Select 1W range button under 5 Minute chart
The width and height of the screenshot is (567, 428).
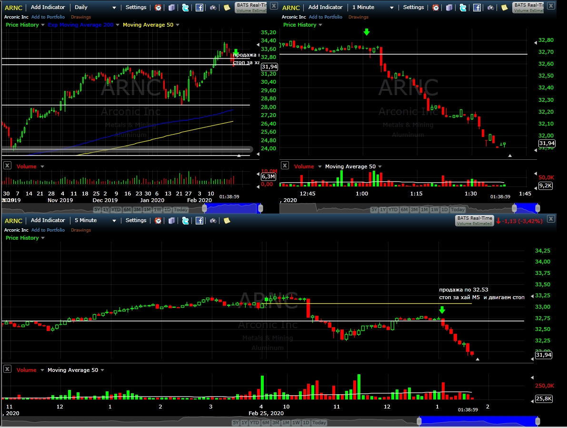296,423
